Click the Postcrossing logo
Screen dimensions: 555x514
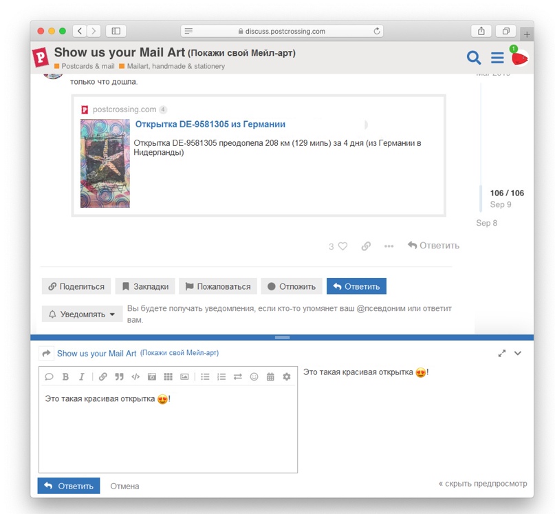[41, 57]
